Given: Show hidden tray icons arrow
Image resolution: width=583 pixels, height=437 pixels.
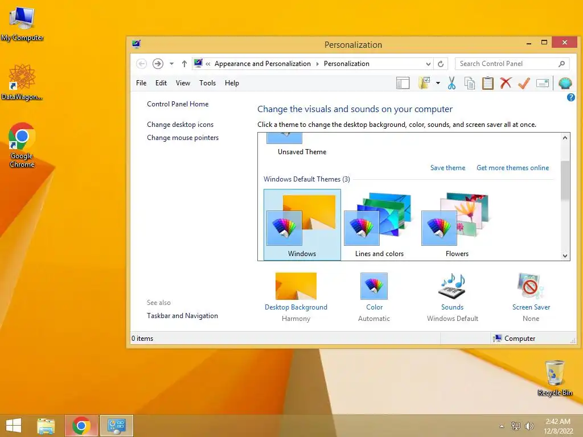Looking at the screenshot, I should click(502, 426).
